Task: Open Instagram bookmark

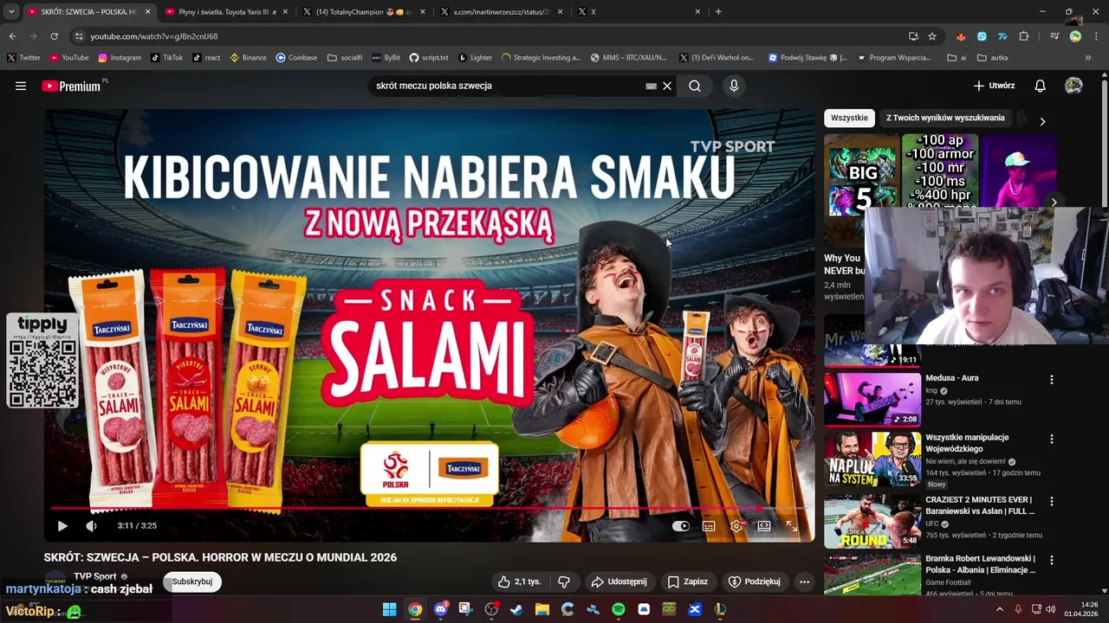Action: [x=120, y=58]
